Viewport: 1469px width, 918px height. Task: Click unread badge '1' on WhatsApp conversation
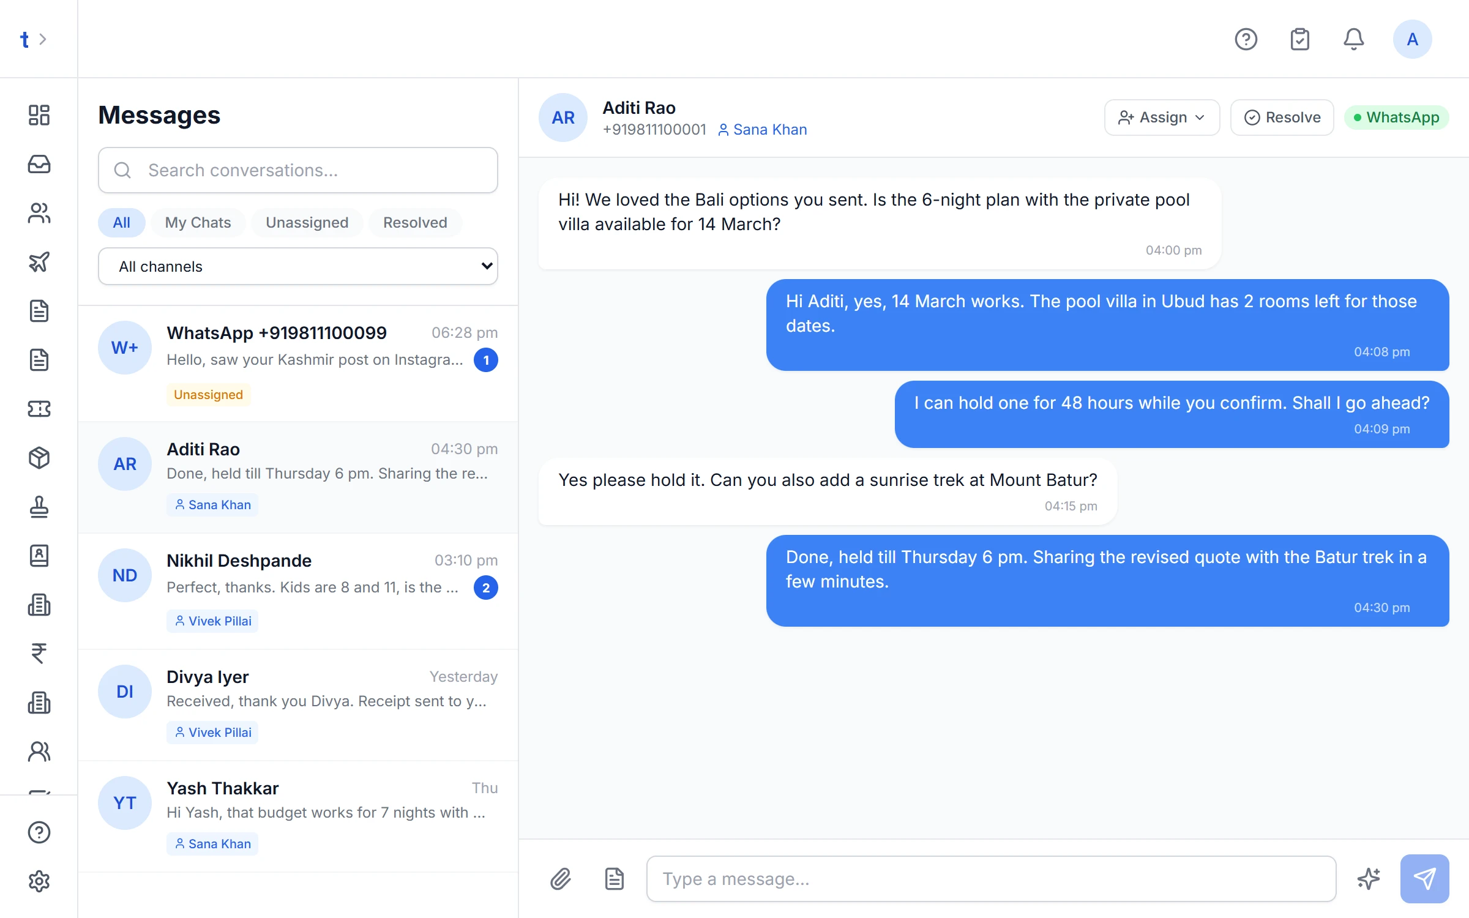[x=486, y=360]
